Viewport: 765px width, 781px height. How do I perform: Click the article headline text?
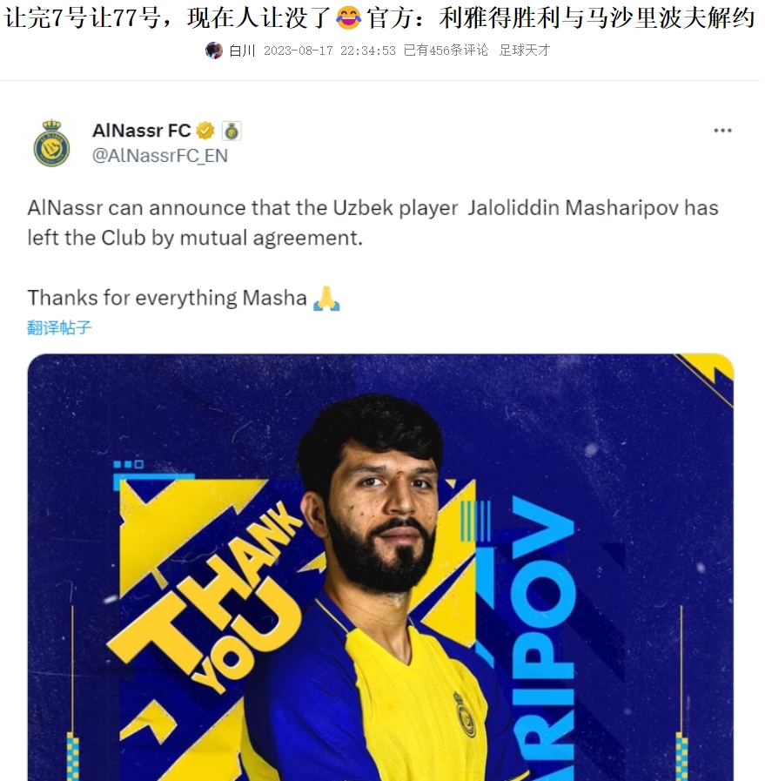[379, 18]
